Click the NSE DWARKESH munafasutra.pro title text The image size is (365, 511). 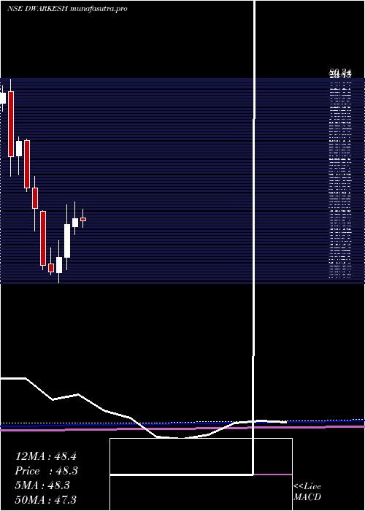(67, 9)
